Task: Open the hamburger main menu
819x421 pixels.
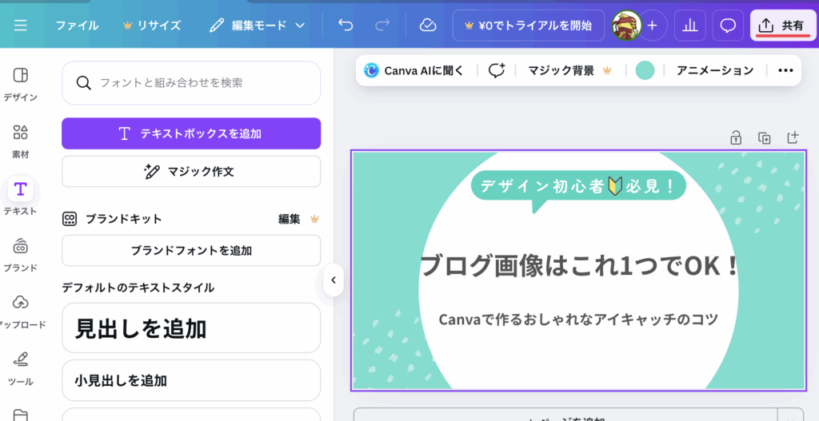Action: (21, 26)
